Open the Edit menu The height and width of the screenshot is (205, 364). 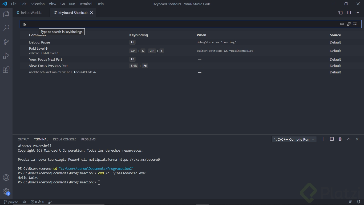(x=23, y=4)
